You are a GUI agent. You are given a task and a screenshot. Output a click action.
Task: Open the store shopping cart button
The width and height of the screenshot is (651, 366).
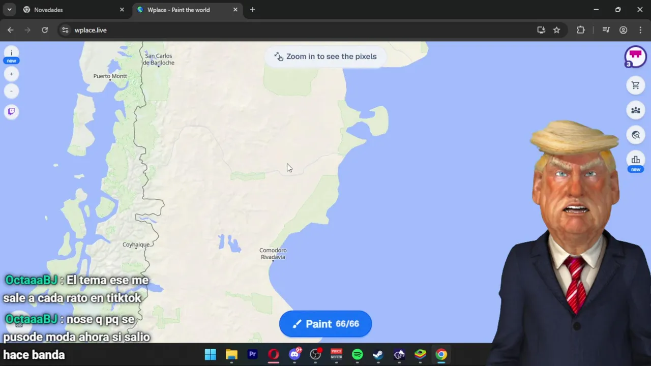click(x=636, y=85)
